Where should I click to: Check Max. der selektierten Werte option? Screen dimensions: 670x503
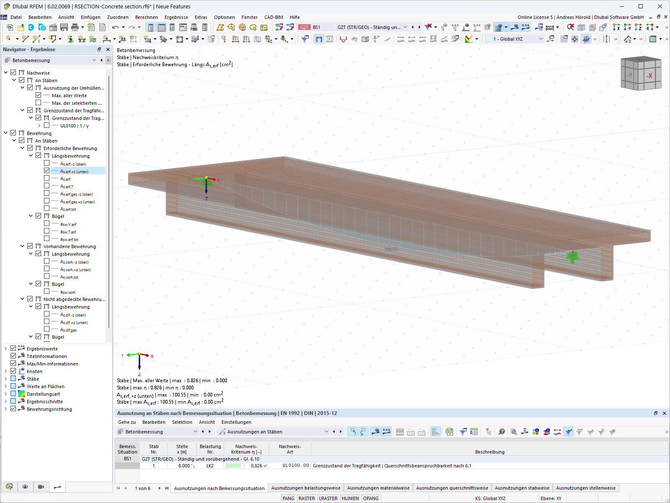[x=38, y=103]
